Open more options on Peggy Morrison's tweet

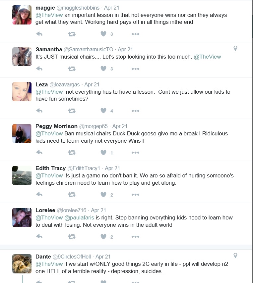[x=135, y=153]
